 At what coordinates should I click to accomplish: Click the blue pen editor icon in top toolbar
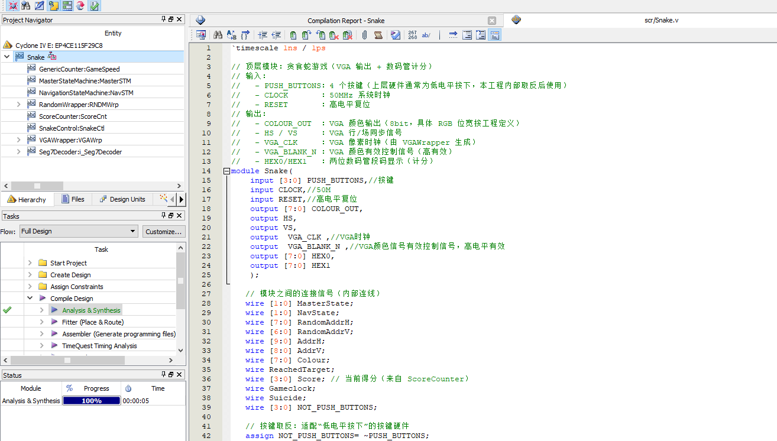point(40,6)
